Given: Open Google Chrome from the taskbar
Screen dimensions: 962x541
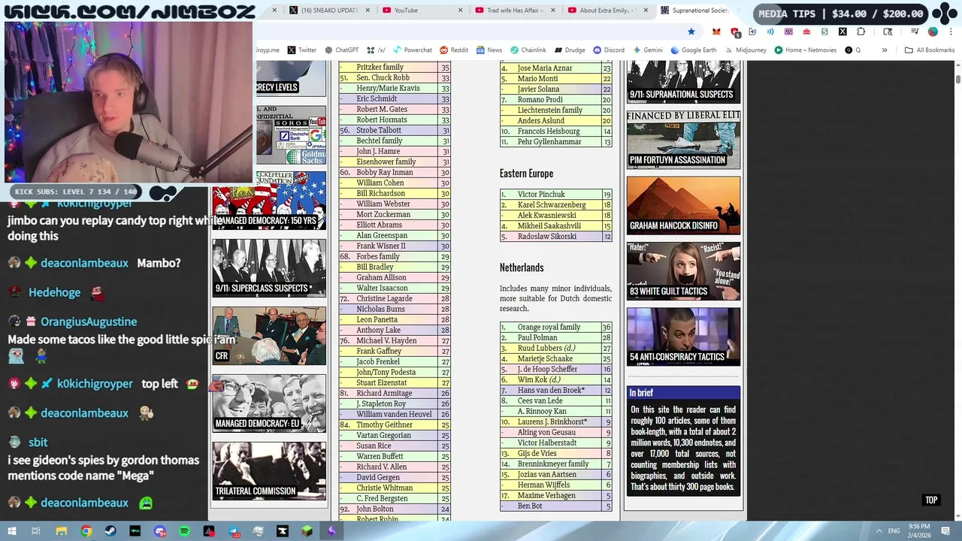Looking at the screenshot, I should [86, 531].
